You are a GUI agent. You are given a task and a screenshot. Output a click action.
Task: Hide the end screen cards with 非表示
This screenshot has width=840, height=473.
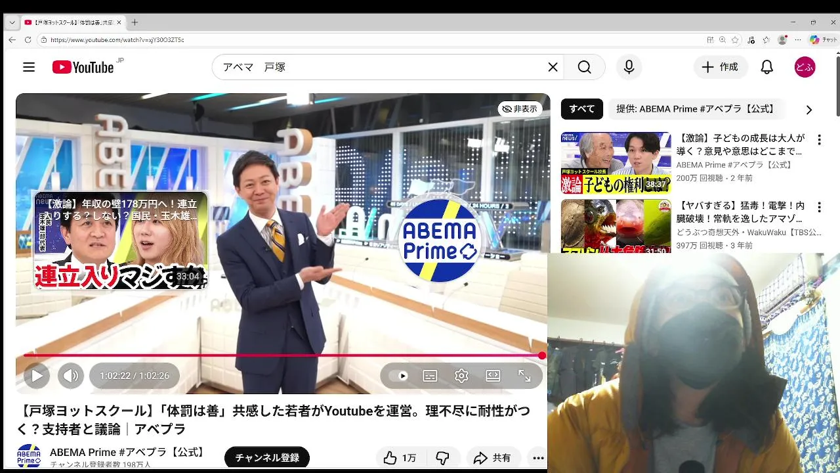pos(519,109)
